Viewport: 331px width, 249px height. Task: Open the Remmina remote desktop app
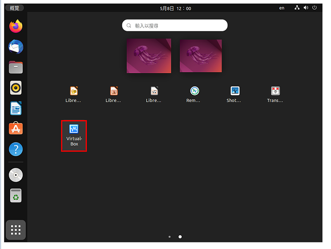(x=194, y=94)
